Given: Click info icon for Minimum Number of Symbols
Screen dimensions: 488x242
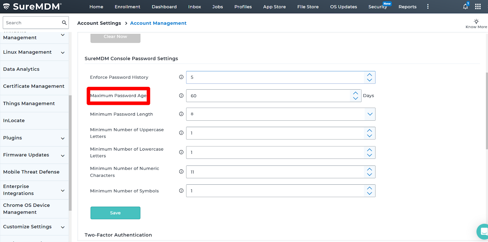Looking at the screenshot, I should coord(181,191).
